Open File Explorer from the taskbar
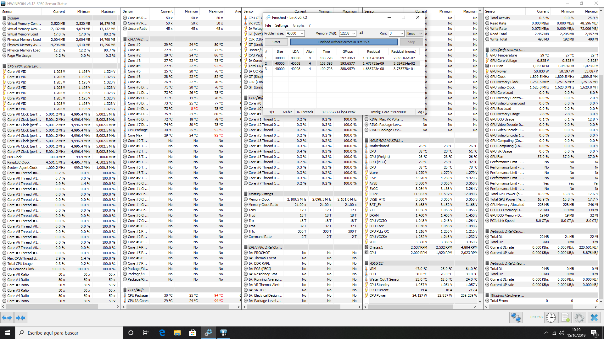The width and height of the screenshot is (604, 339). pyautogui.click(x=177, y=333)
